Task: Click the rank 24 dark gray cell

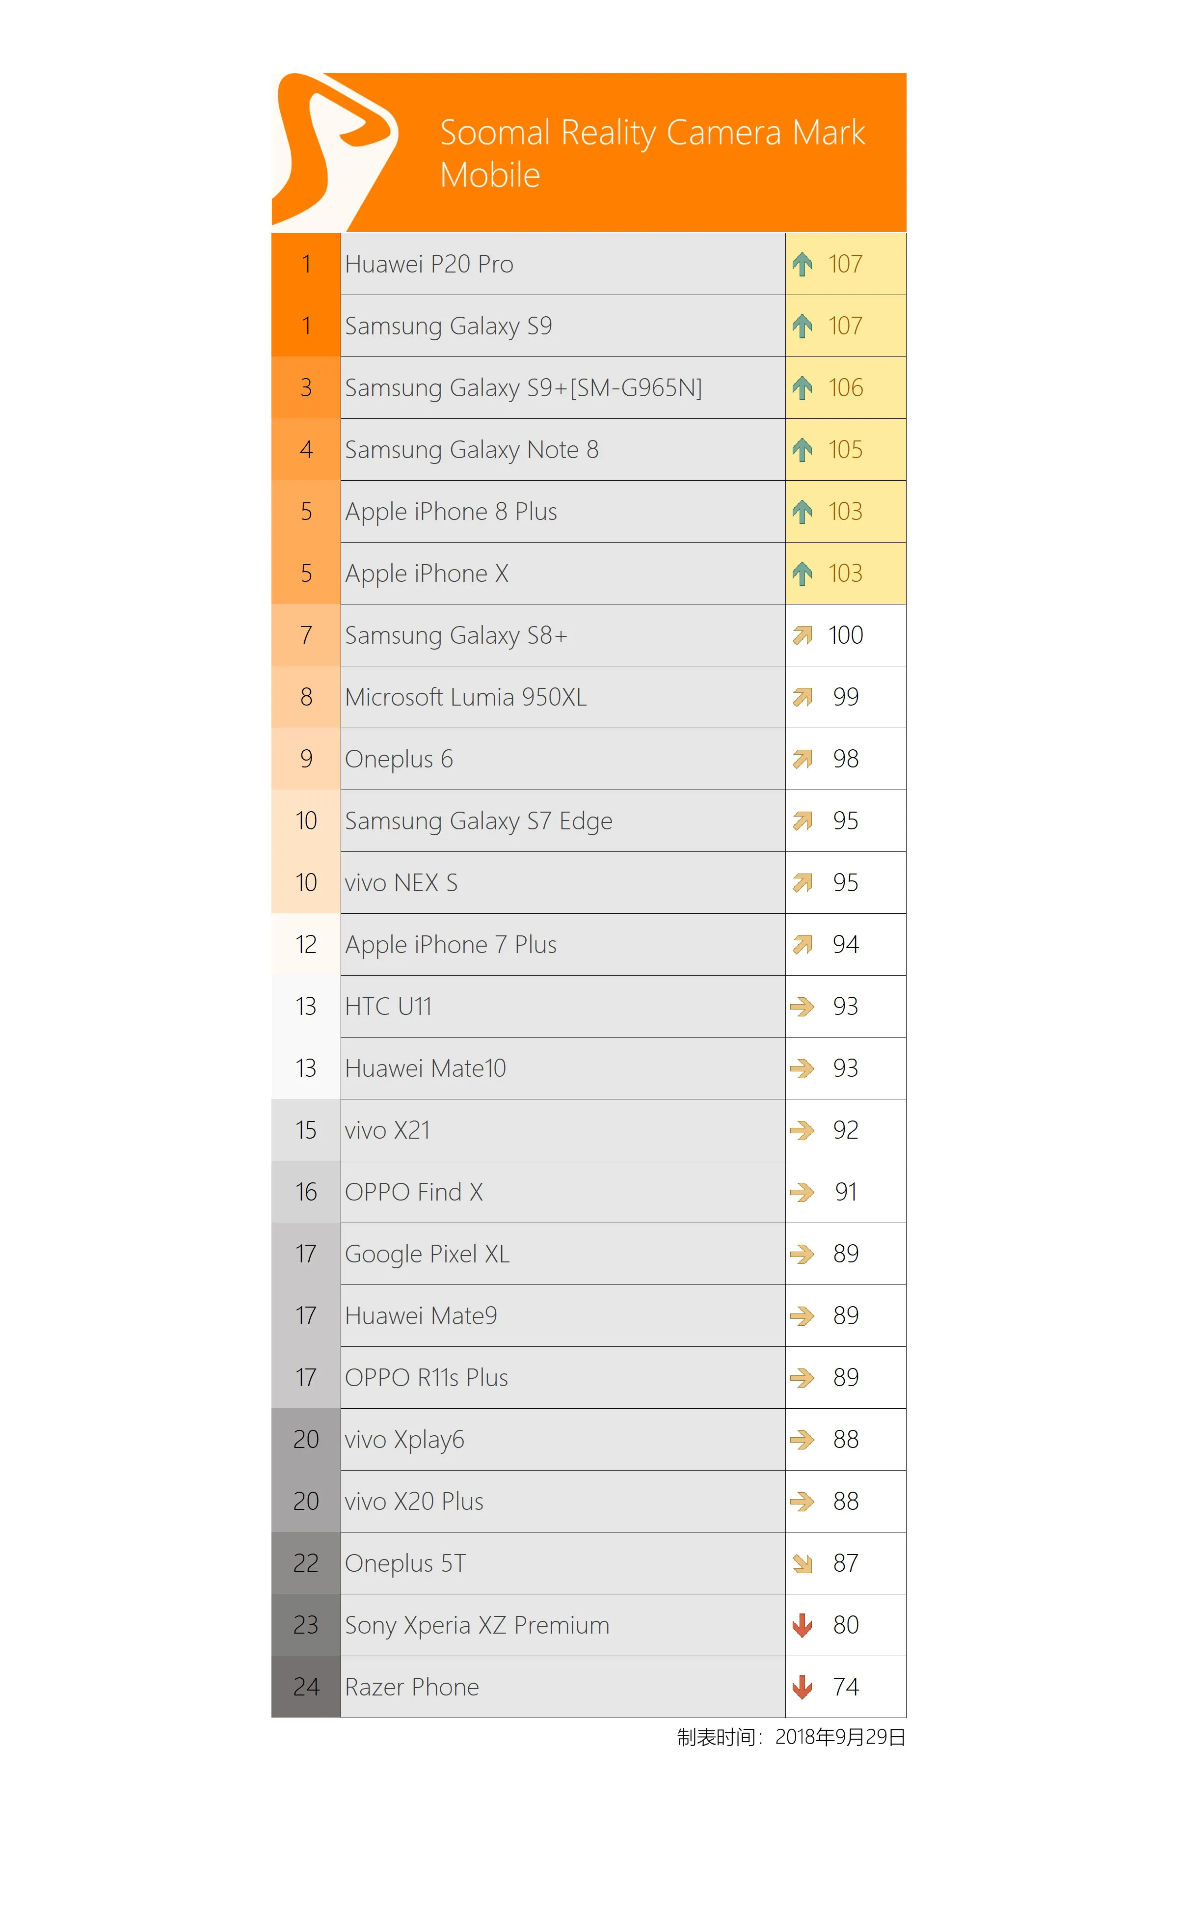Action: tap(306, 1687)
